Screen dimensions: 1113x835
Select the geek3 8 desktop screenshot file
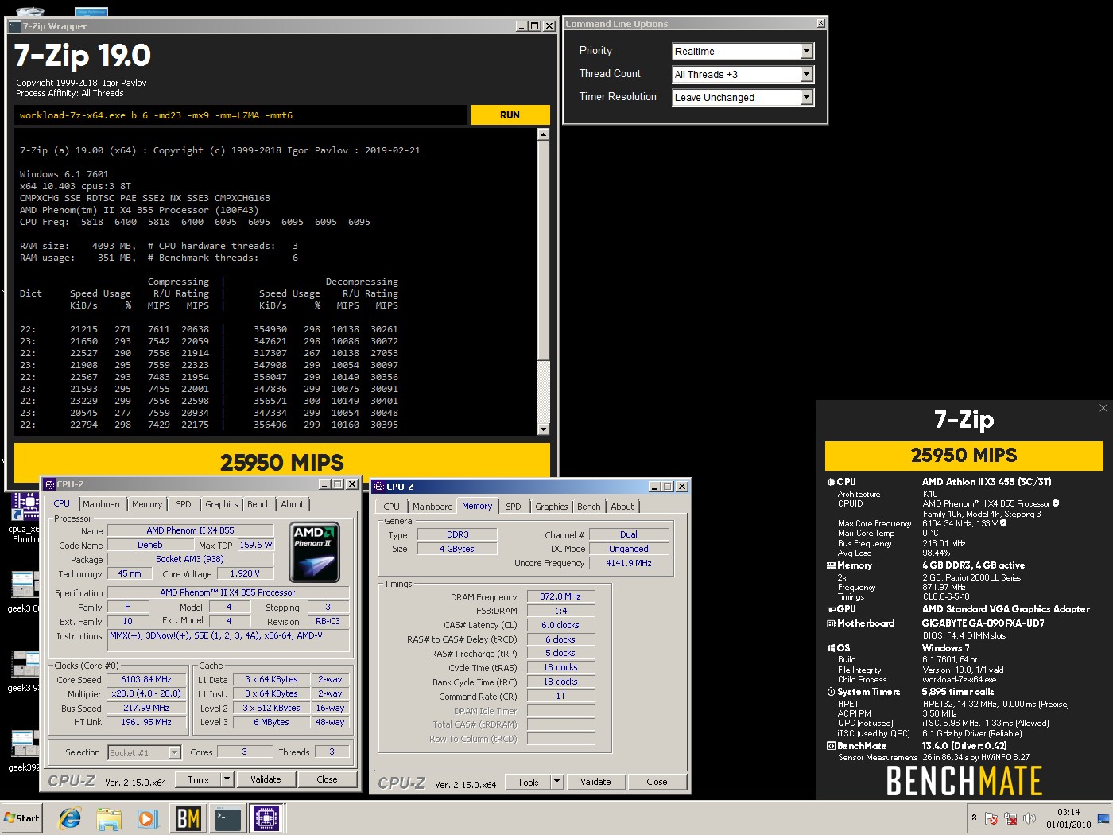pos(25,592)
